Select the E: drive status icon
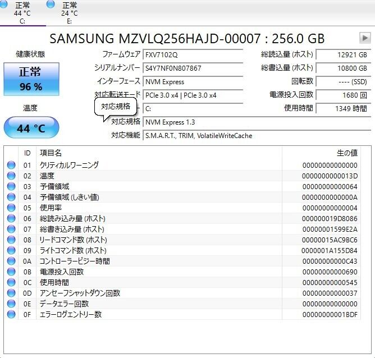The width and height of the screenshot is (375, 358). pos(51,4)
